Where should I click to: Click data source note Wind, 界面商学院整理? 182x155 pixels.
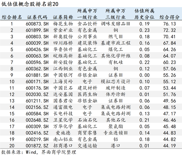(x=51, y=152)
